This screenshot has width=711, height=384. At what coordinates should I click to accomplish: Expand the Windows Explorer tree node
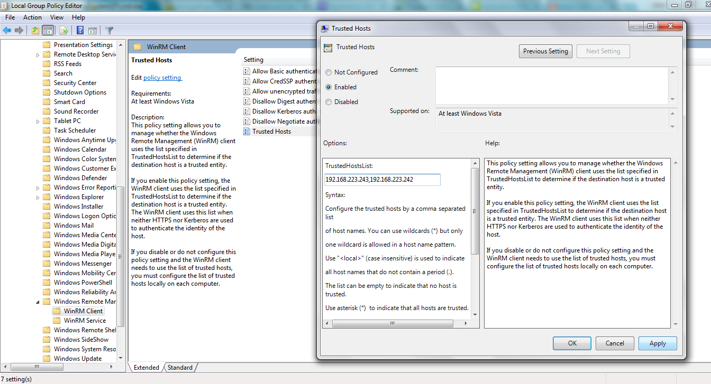click(38, 198)
